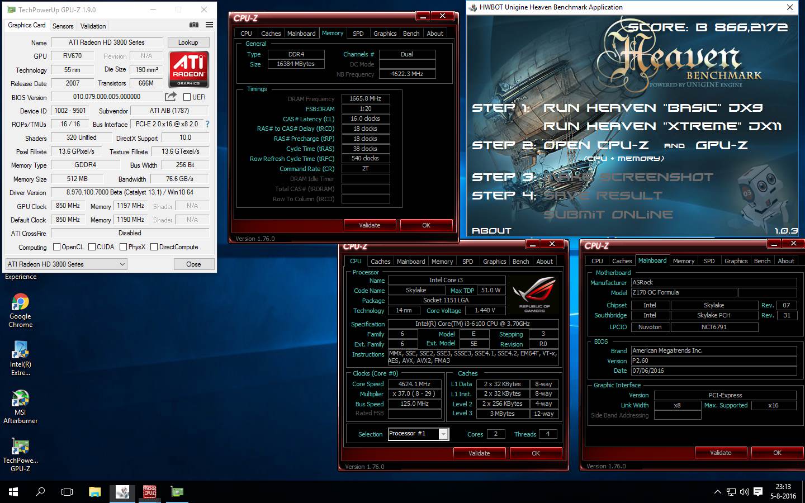Open the SPD tab in memory CPU-Z window
The image size is (805, 503).
coord(358,34)
